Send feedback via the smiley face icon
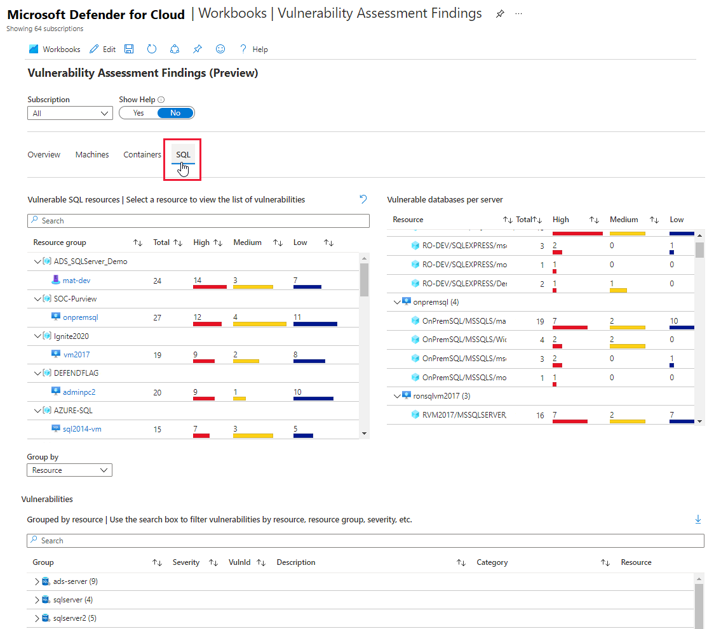Screen dimensions: 714x629 coord(220,49)
